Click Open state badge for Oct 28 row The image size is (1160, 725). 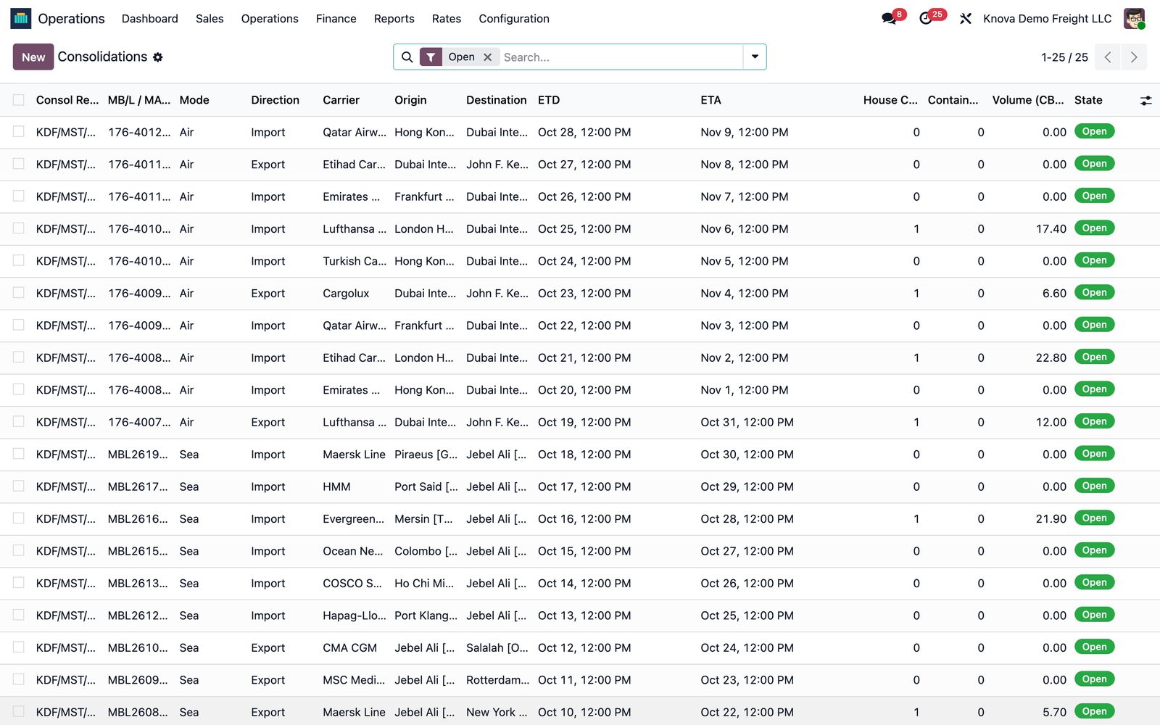point(1094,131)
